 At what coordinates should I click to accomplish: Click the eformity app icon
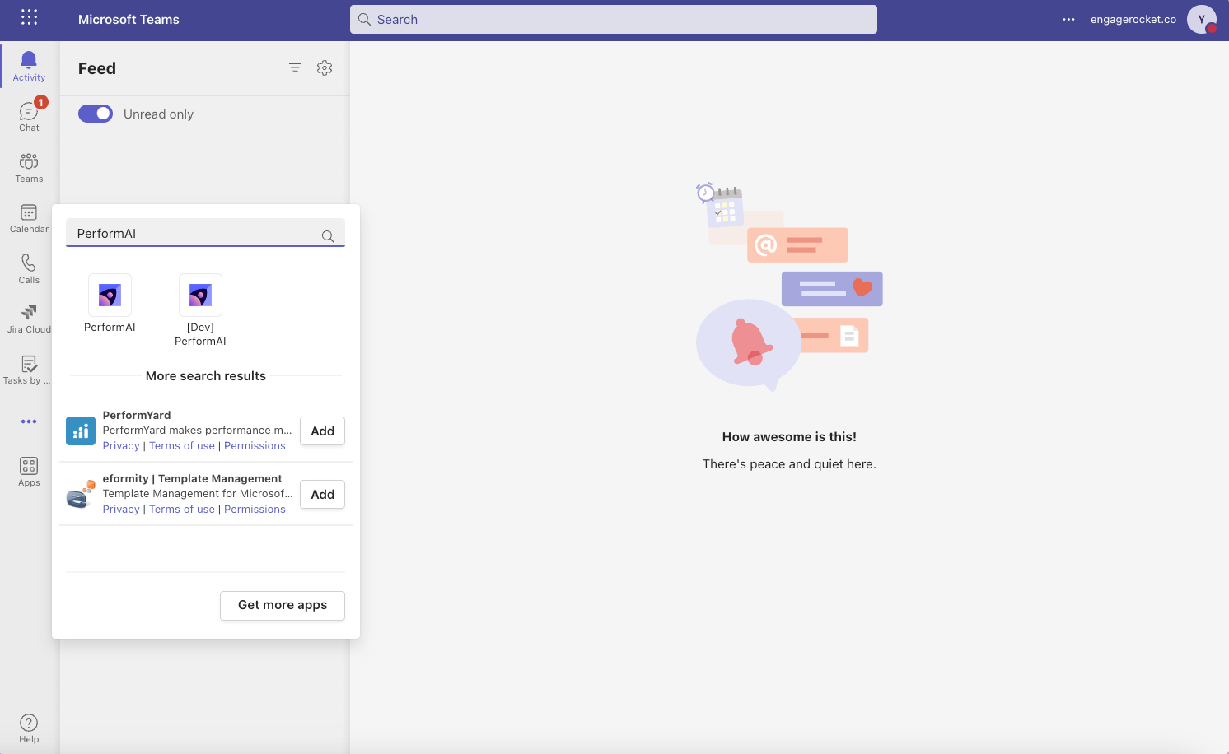[x=81, y=494]
